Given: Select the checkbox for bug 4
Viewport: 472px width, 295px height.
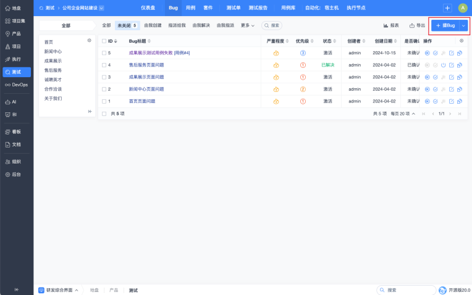Looking at the screenshot, I should click(104, 65).
